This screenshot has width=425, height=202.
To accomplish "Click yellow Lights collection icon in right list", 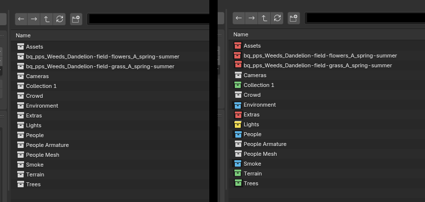I will tap(238, 124).
